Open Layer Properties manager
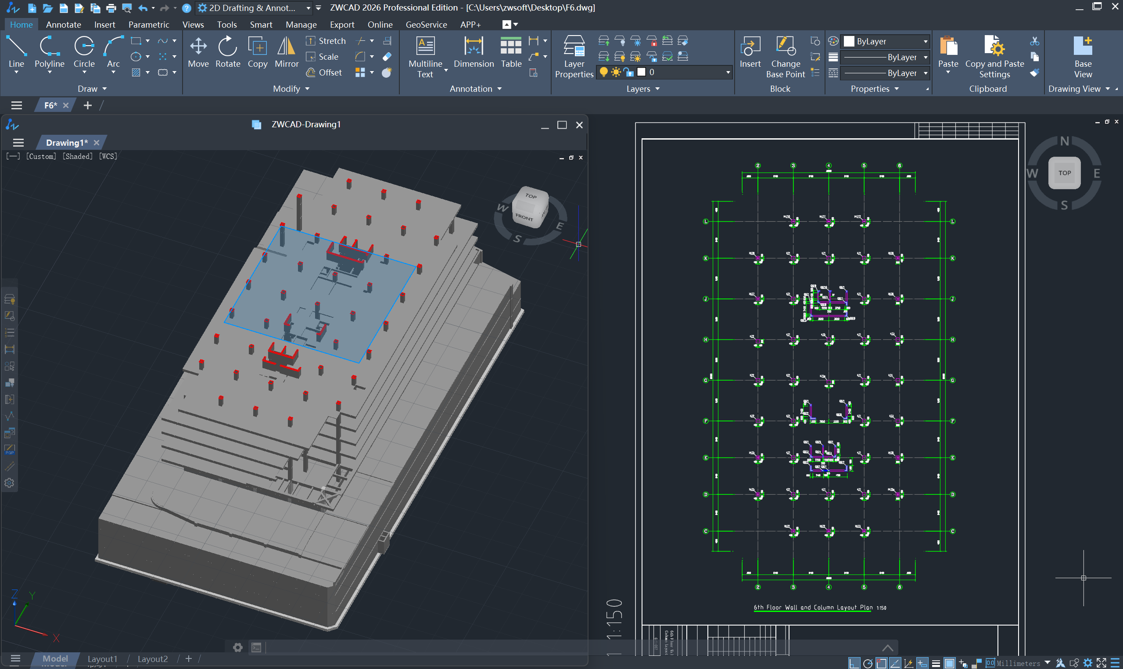The image size is (1123, 669). pyautogui.click(x=574, y=57)
